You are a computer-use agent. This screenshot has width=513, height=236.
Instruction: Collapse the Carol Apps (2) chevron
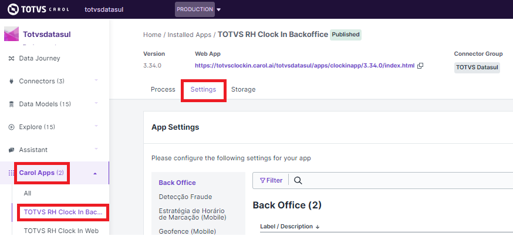[x=95, y=174]
